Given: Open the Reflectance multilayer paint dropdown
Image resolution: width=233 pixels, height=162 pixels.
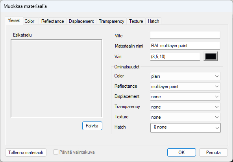Looking at the screenshot, I should [185, 87].
